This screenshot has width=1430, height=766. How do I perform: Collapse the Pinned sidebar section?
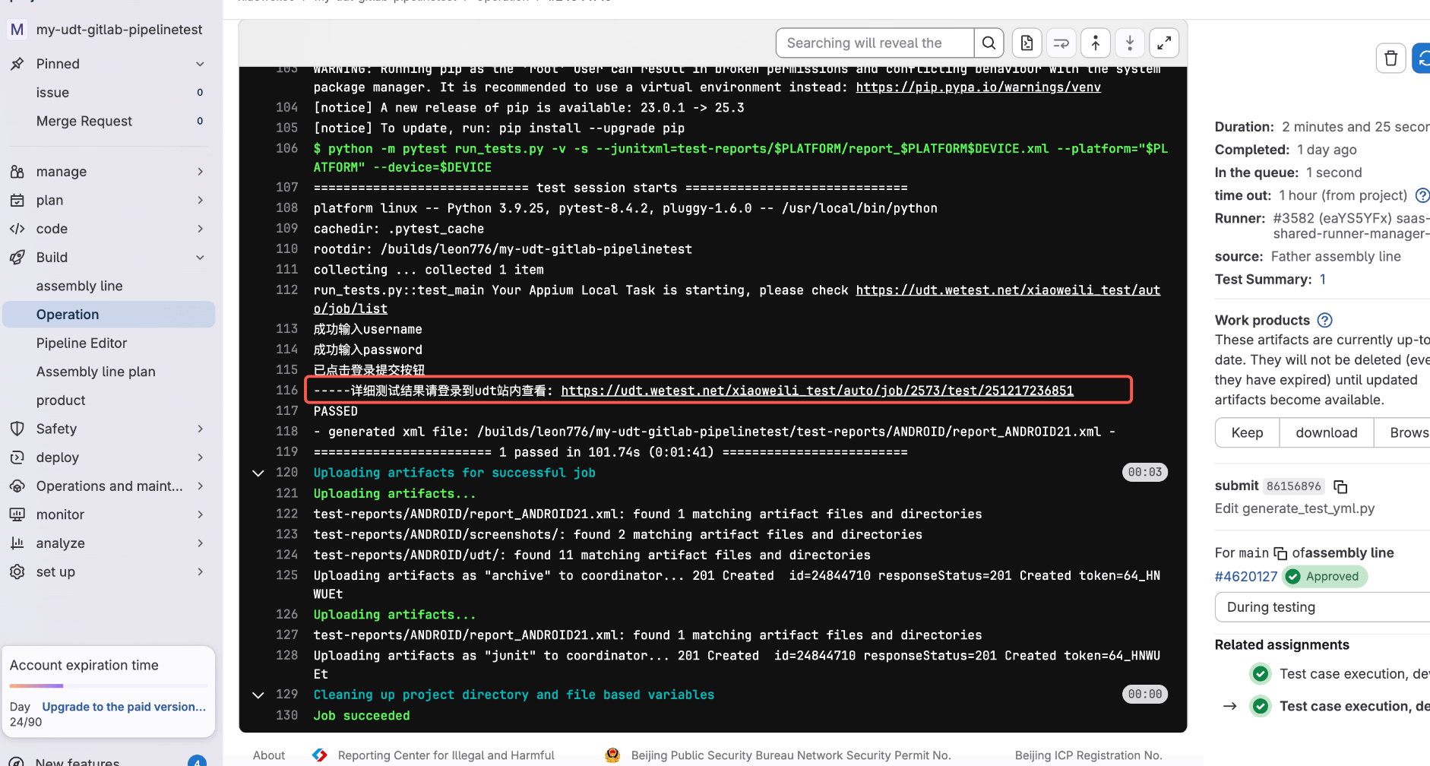coord(200,64)
